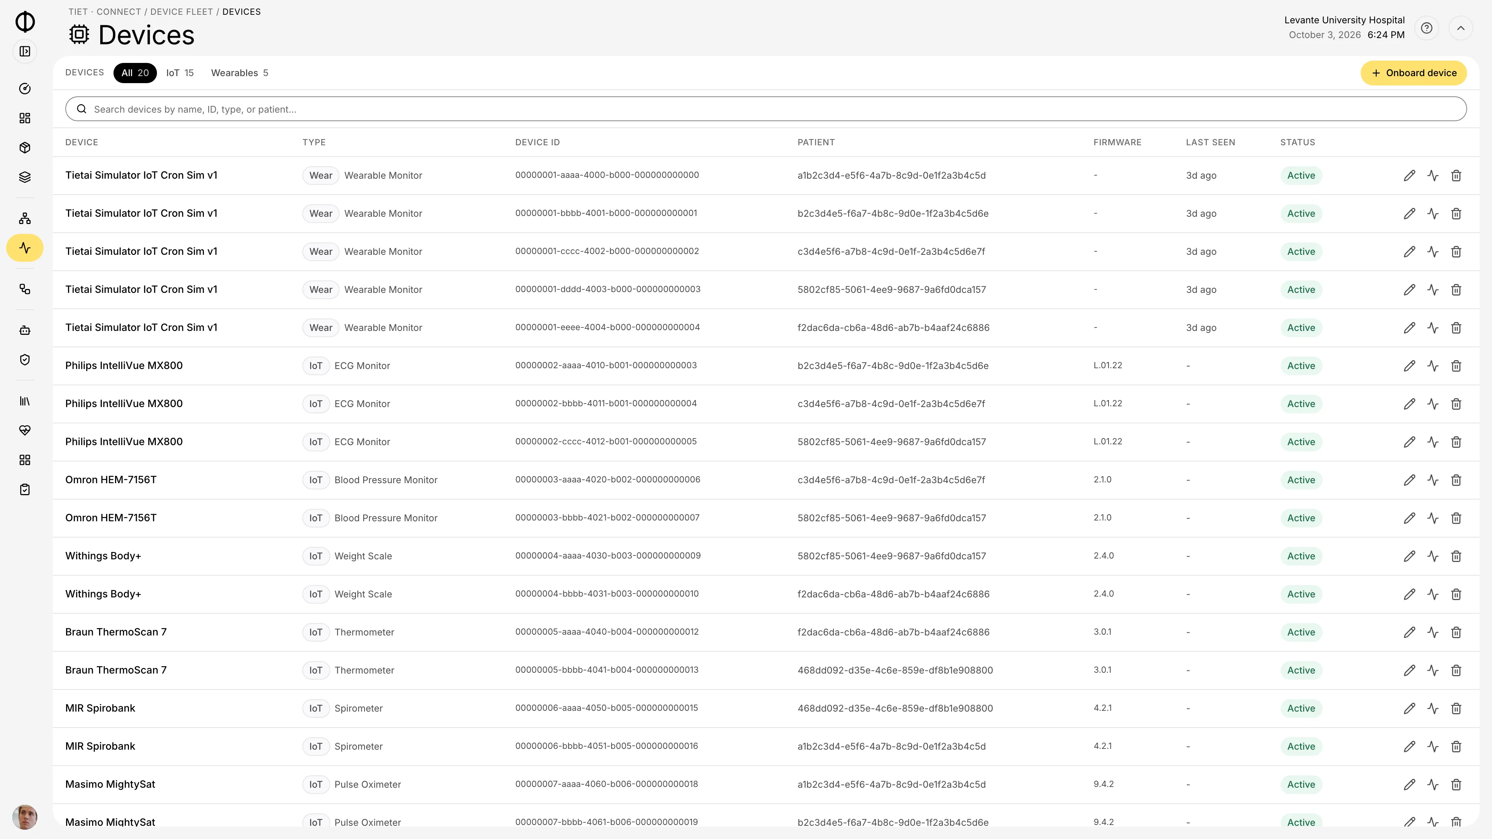Screen dimensions: 1492x839
Task: Open the network hierarchy sidebar icon
Action: click(x=25, y=218)
